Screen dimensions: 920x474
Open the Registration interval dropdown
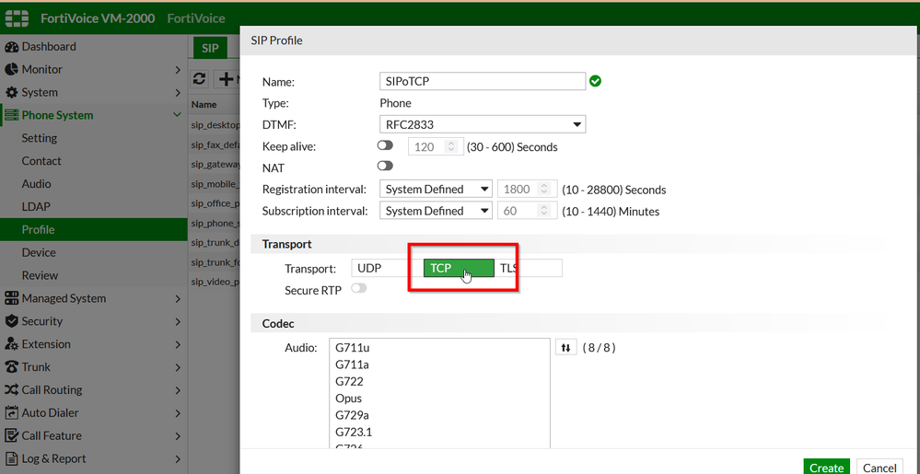436,190
